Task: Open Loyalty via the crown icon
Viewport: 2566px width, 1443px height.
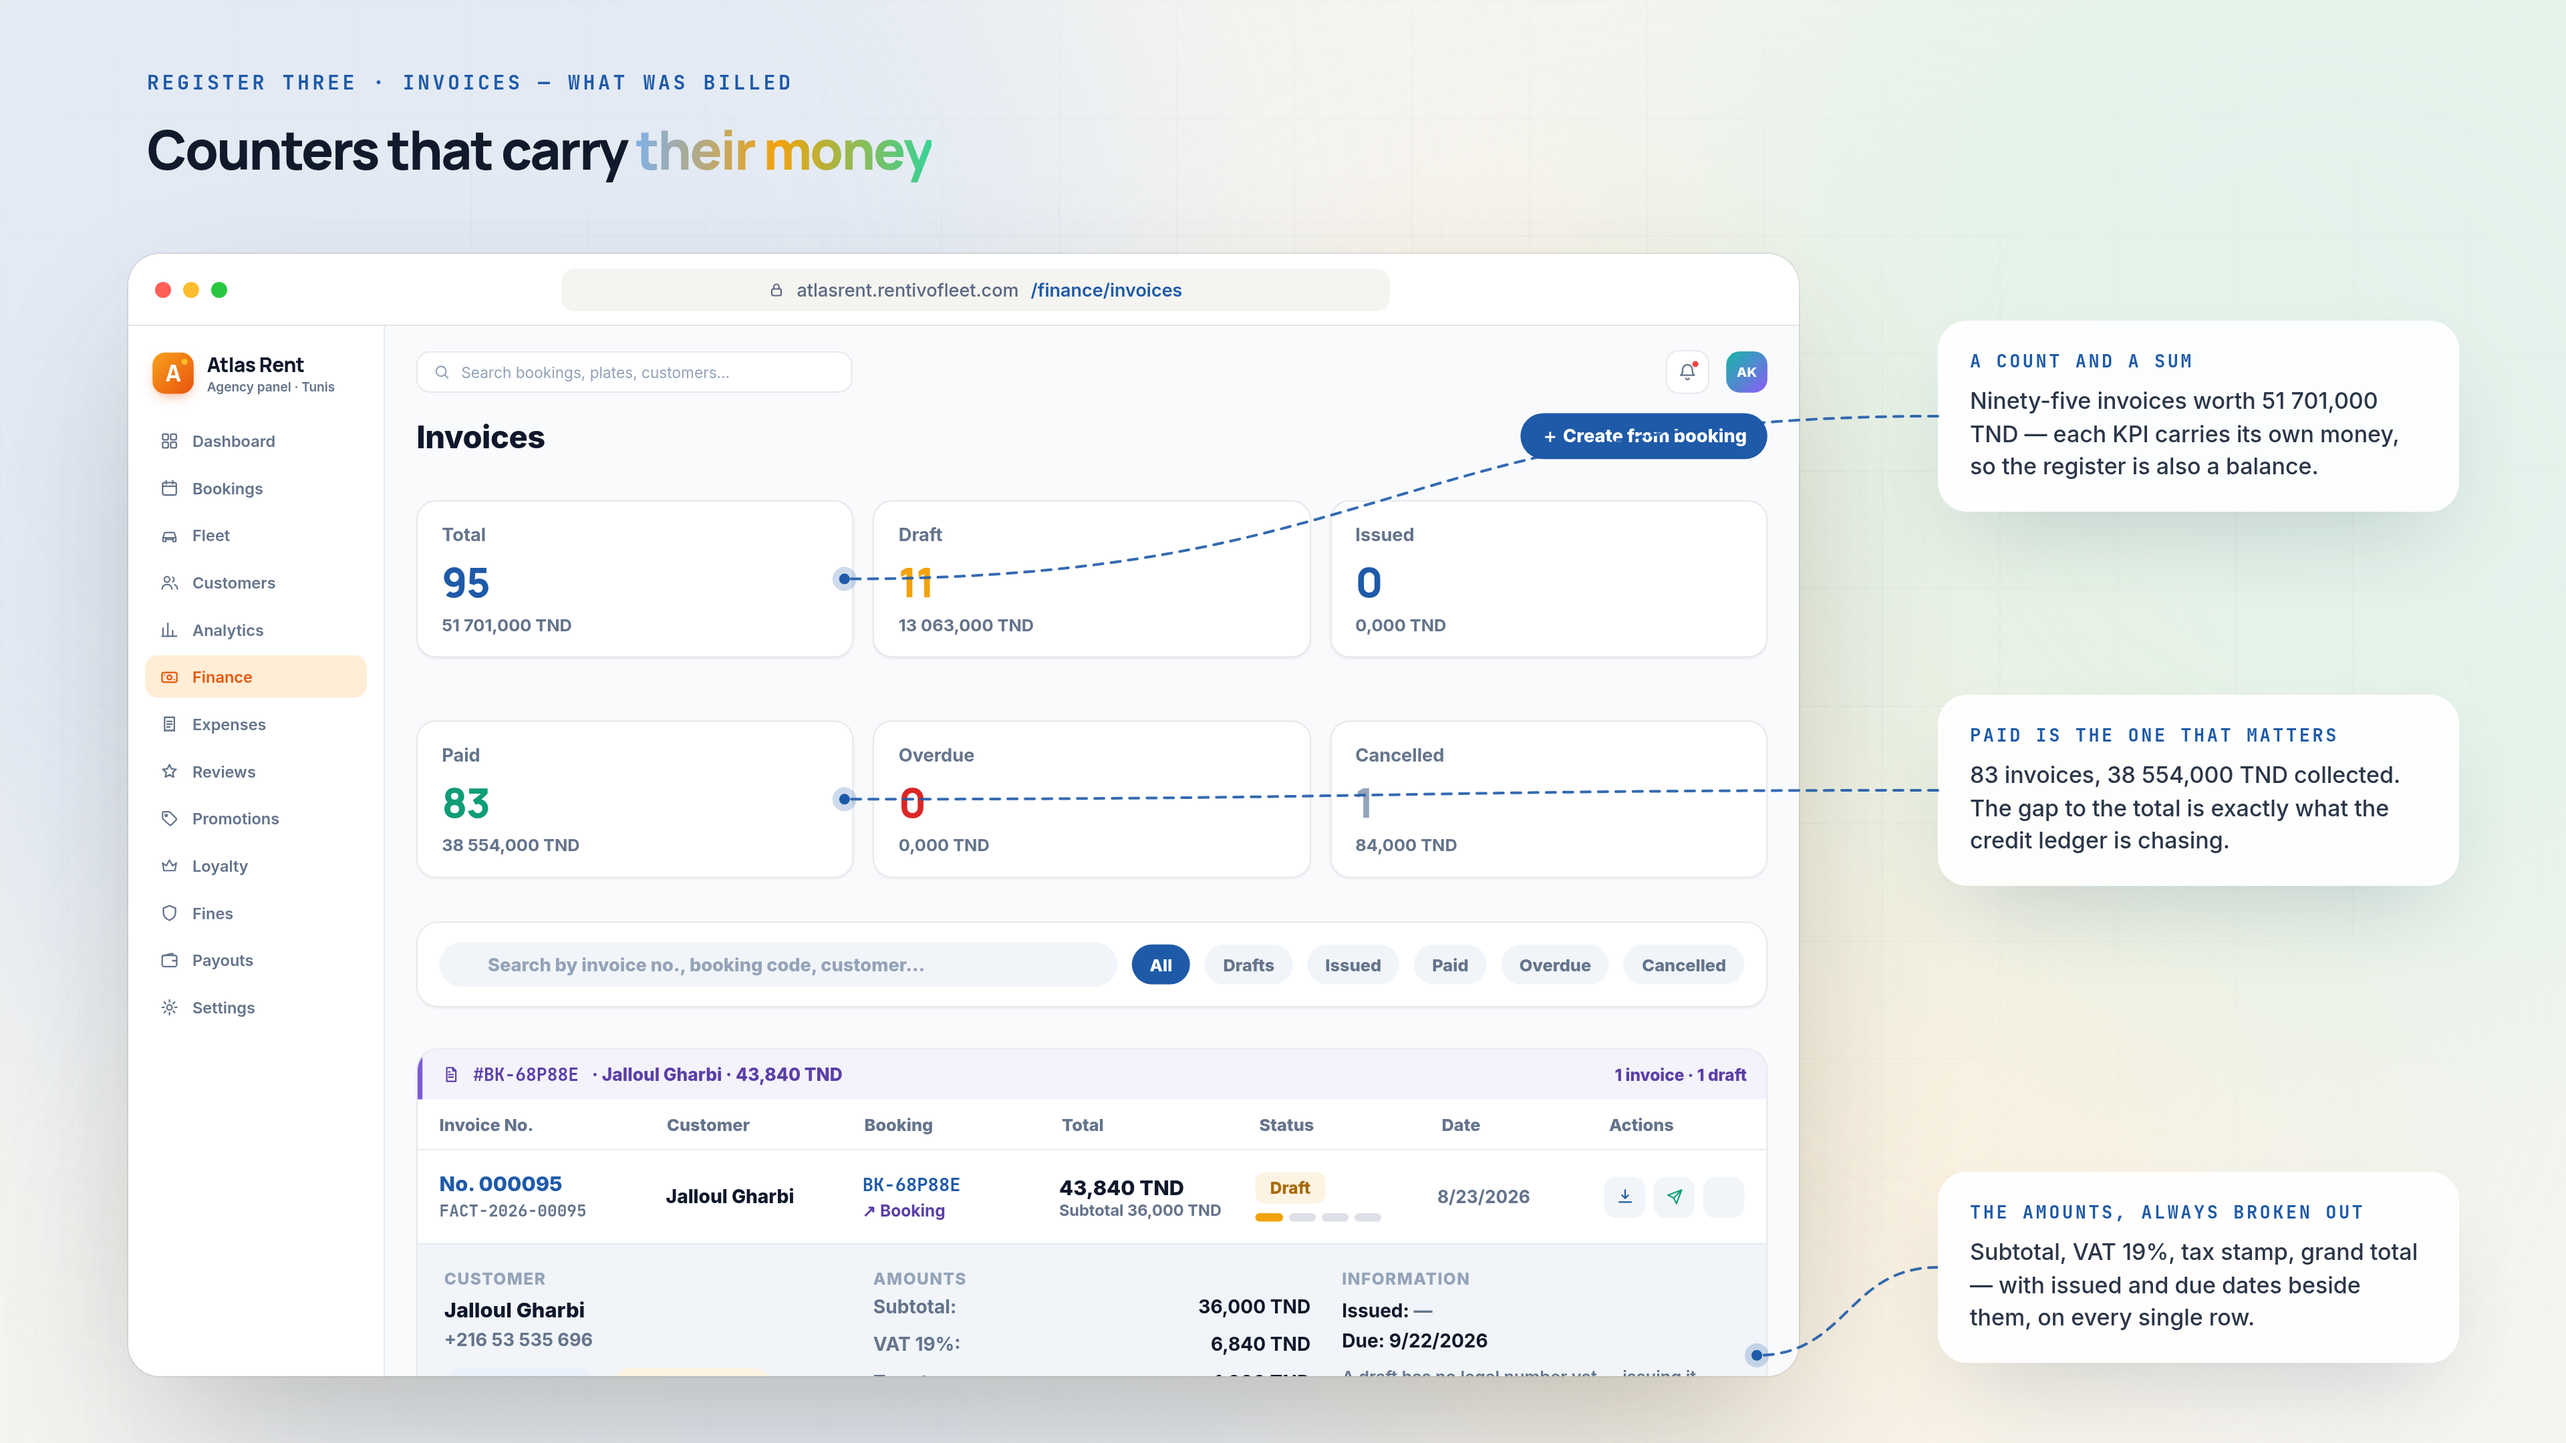Action: tap(169, 866)
